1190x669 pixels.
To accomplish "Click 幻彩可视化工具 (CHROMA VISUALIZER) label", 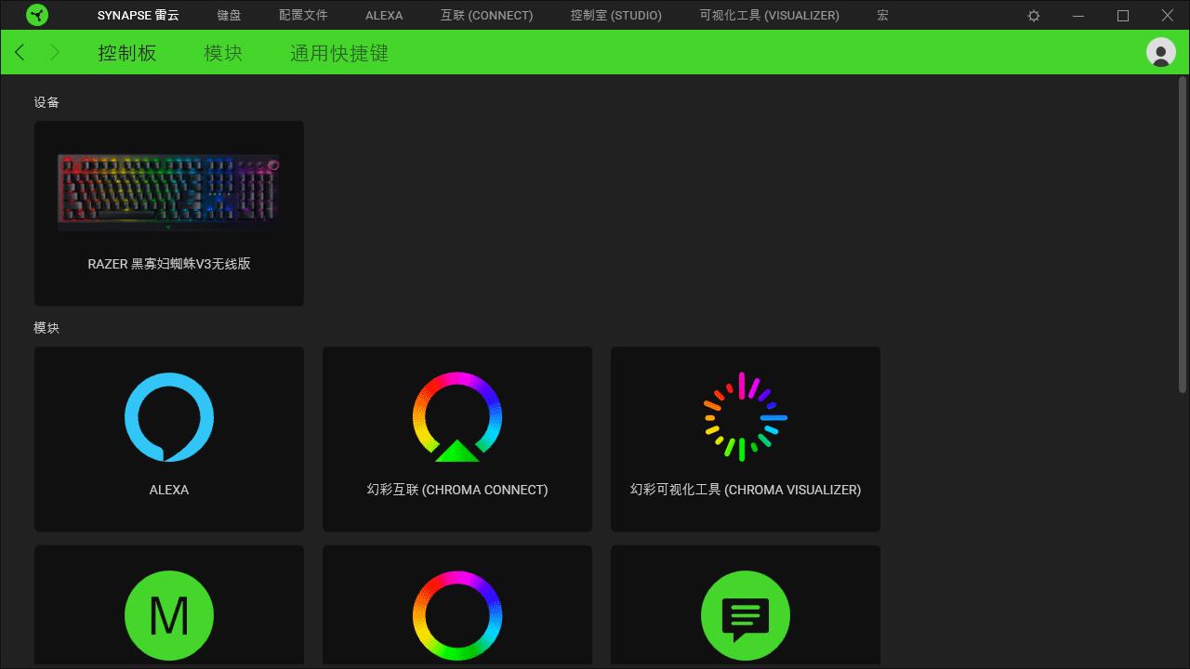I will [x=746, y=490].
